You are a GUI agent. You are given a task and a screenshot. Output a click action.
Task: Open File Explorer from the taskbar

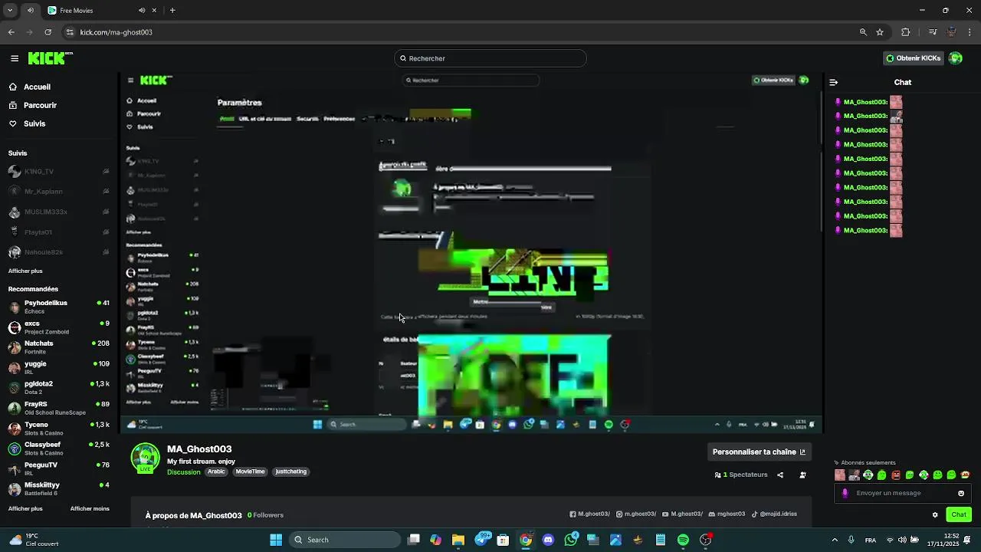[458, 540]
